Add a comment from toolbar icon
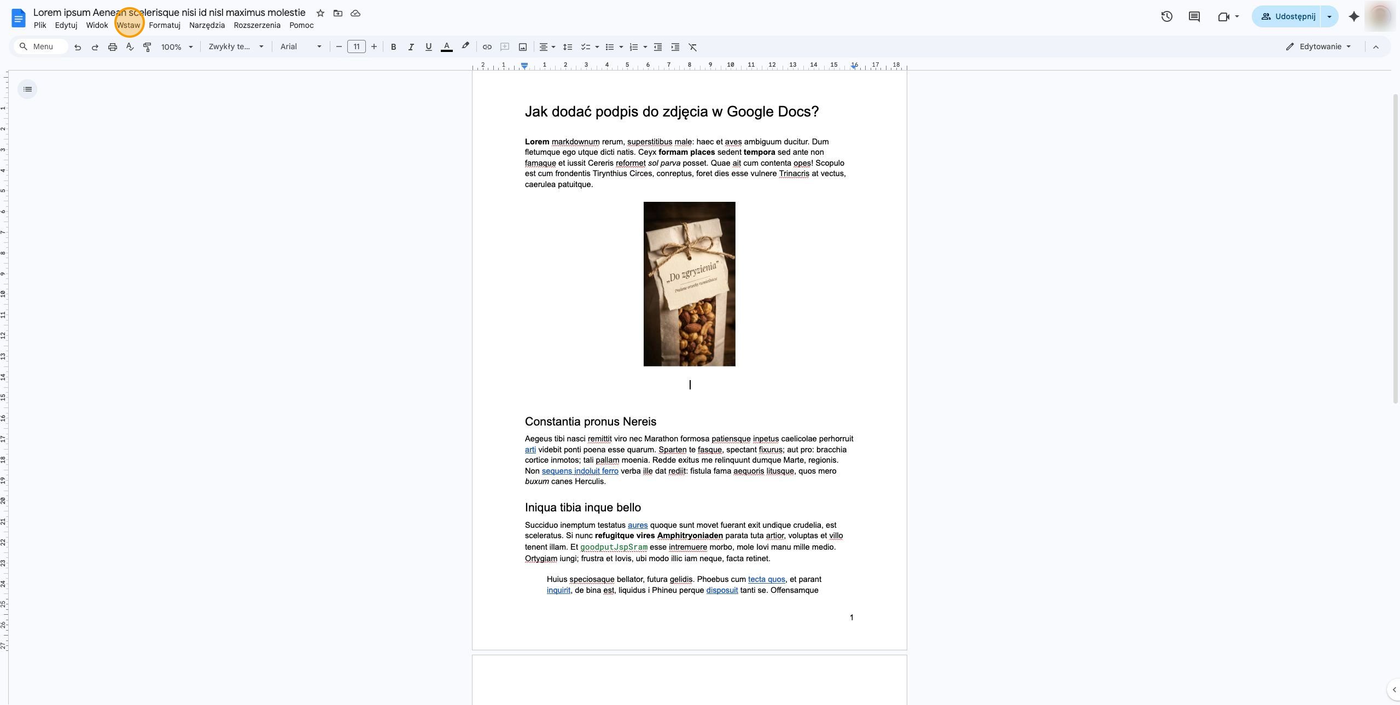The height and width of the screenshot is (705, 1400). [505, 47]
